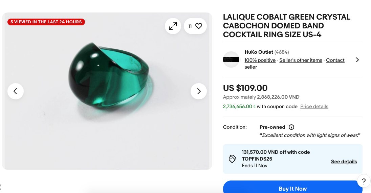Open HuKo Outlet seller page
Image resolution: width=371 pixels, height=193 pixels.
[x=259, y=52]
